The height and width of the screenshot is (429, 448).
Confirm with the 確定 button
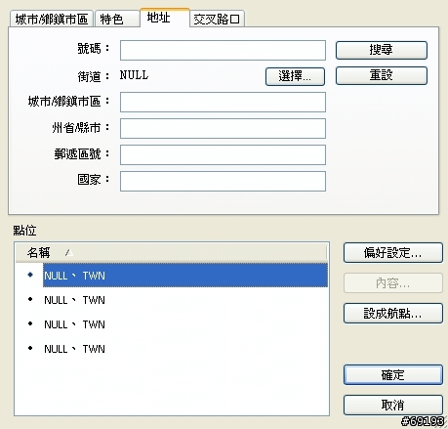(x=393, y=375)
